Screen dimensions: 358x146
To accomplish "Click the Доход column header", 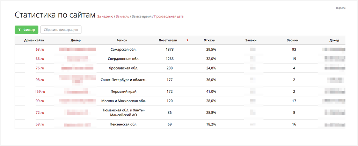I will pyautogui.click(x=334, y=41).
